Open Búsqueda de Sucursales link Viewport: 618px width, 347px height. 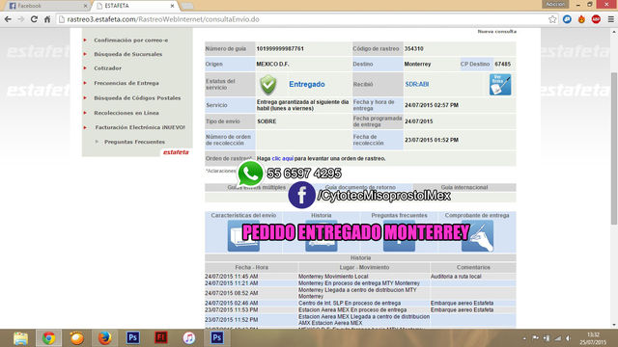point(128,54)
